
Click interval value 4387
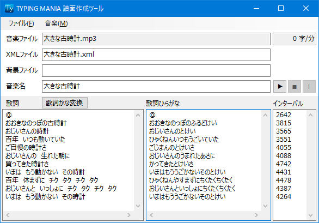284,188
